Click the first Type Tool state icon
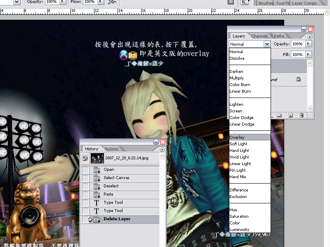The width and height of the screenshot is (330, 247). coord(97,203)
